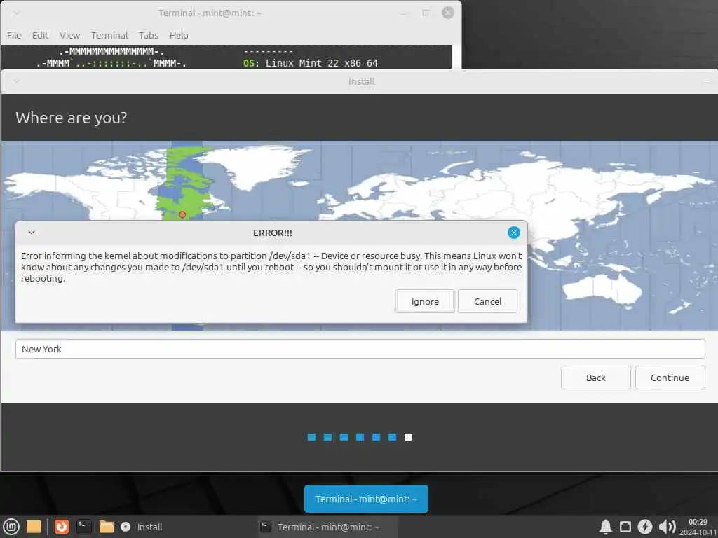Open the file manager panel launcher

point(107,527)
